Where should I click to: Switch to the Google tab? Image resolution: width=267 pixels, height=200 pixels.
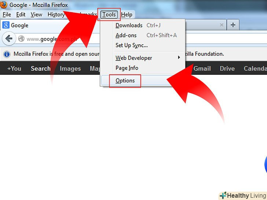pyautogui.click(x=50, y=25)
